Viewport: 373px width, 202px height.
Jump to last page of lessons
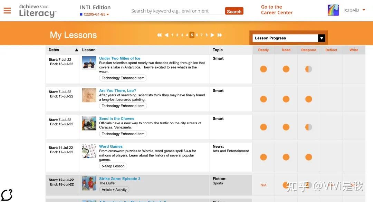(x=220, y=35)
